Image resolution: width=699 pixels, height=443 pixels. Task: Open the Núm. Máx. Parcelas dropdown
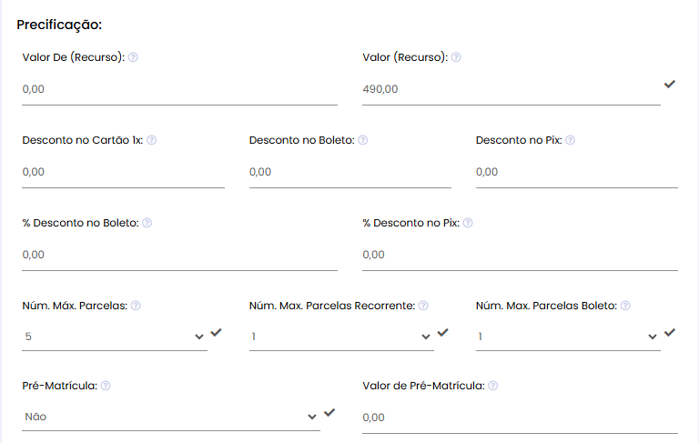click(115, 337)
